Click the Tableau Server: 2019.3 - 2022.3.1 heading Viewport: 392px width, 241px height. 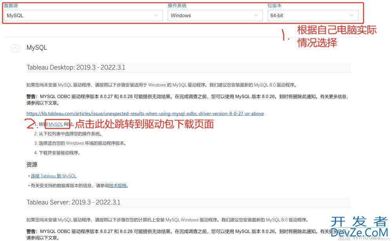(x=73, y=202)
